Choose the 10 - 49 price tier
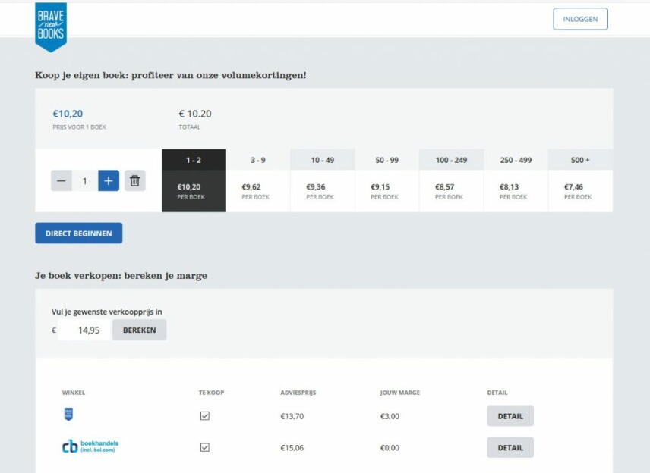The image size is (650, 473). [x=322, y=180]
